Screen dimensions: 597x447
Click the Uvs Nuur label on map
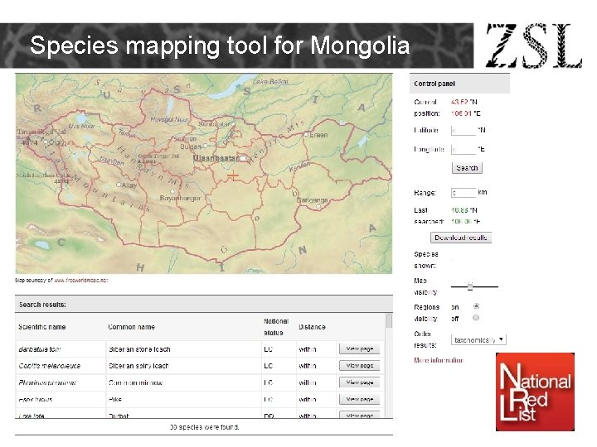coord(81,126)
